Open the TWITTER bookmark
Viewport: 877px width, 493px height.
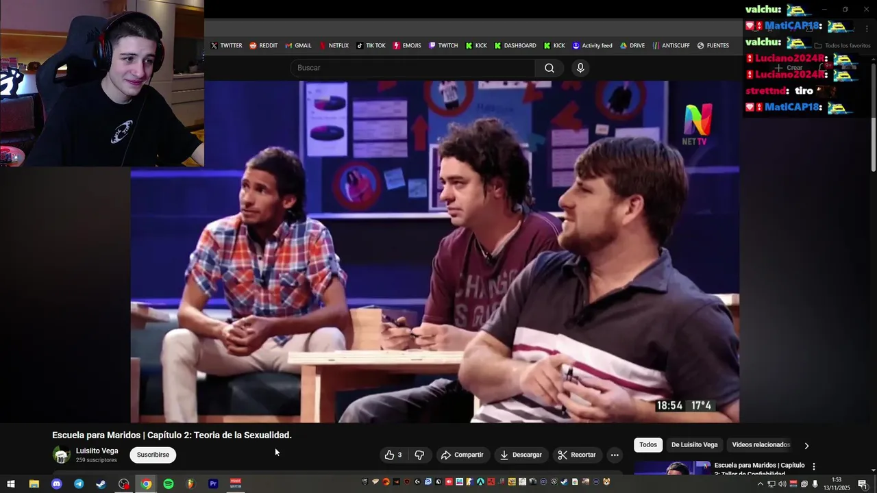[x=226, y=46]
